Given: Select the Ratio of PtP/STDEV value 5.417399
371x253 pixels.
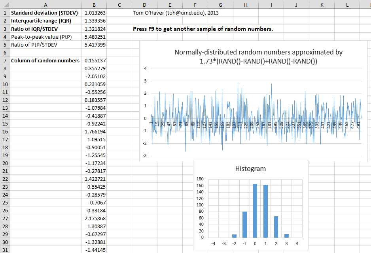Looking at the screenshot, I should point(94,45).
